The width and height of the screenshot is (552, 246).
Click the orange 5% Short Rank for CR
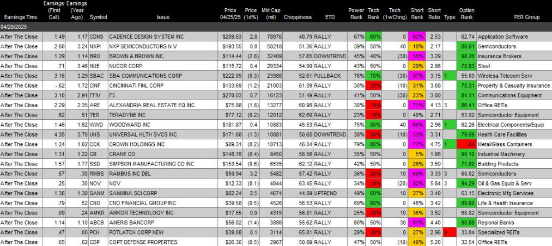(417, 154)
